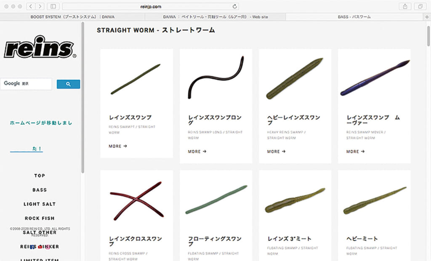Click the blue search magnifier button
Screen dimensions: 431x261
pyautogui.click(x=68, y=84)
